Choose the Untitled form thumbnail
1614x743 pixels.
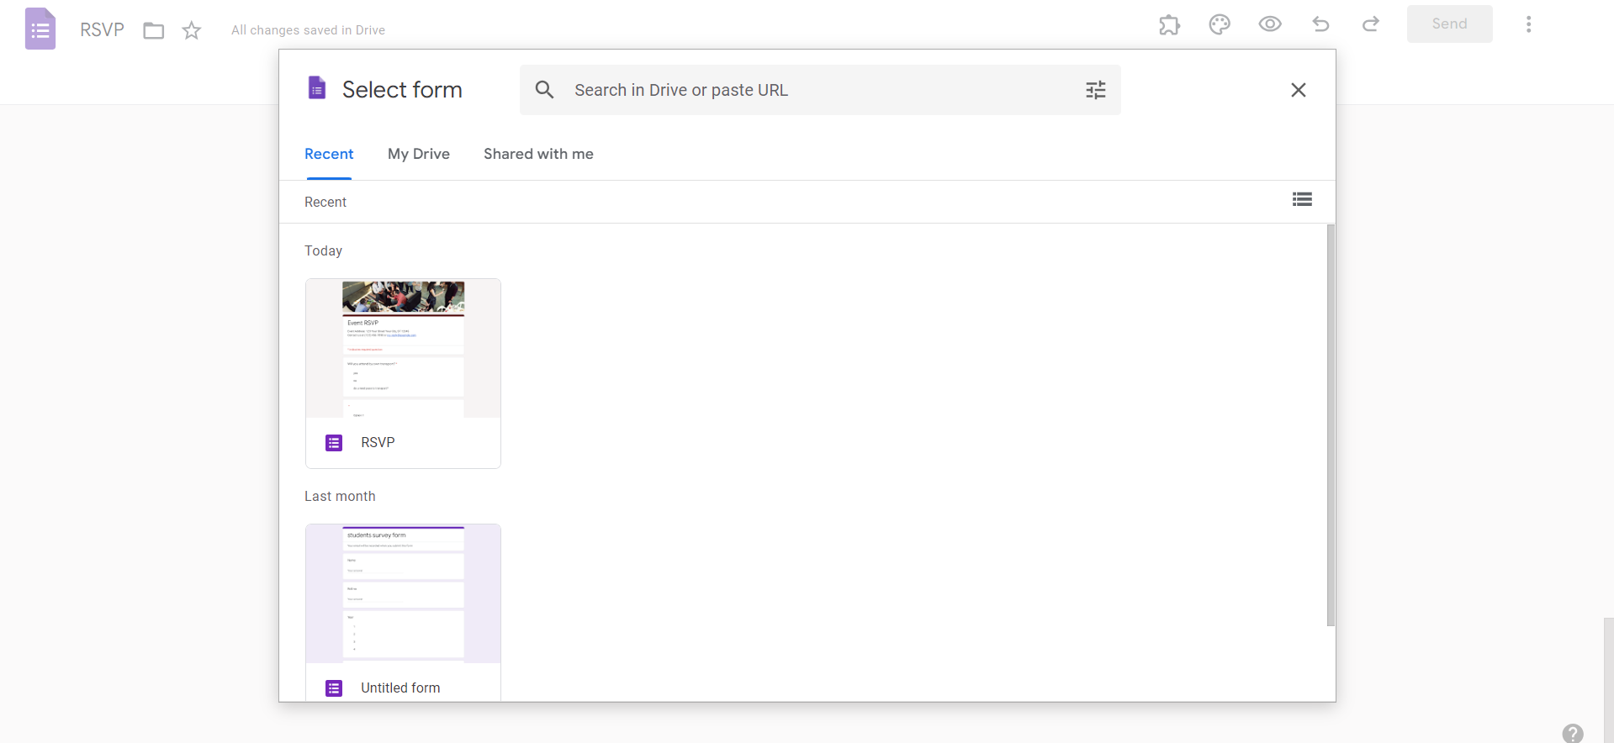[403, 593]
